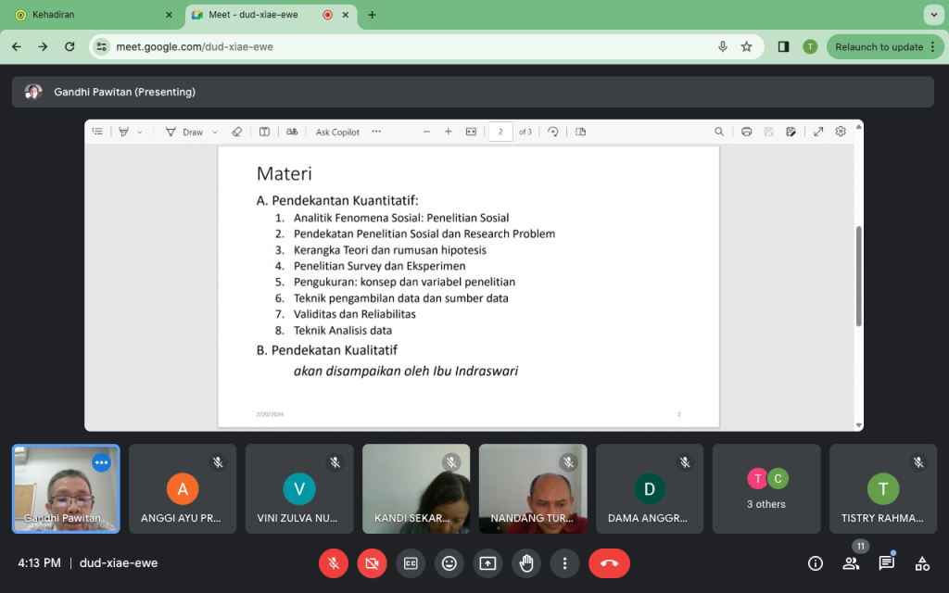
Task: Click the Present now screen share icon
Action: click(487, 562)
